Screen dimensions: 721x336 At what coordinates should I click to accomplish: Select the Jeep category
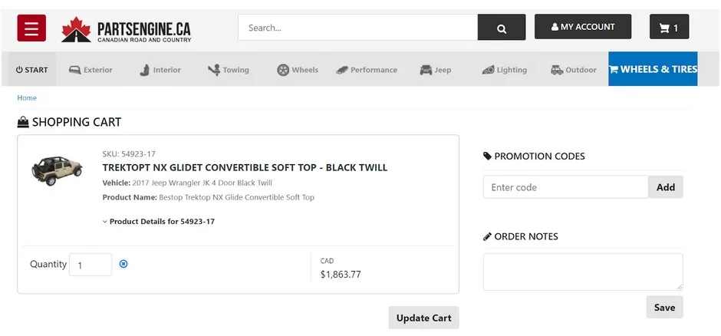point(436,70)
